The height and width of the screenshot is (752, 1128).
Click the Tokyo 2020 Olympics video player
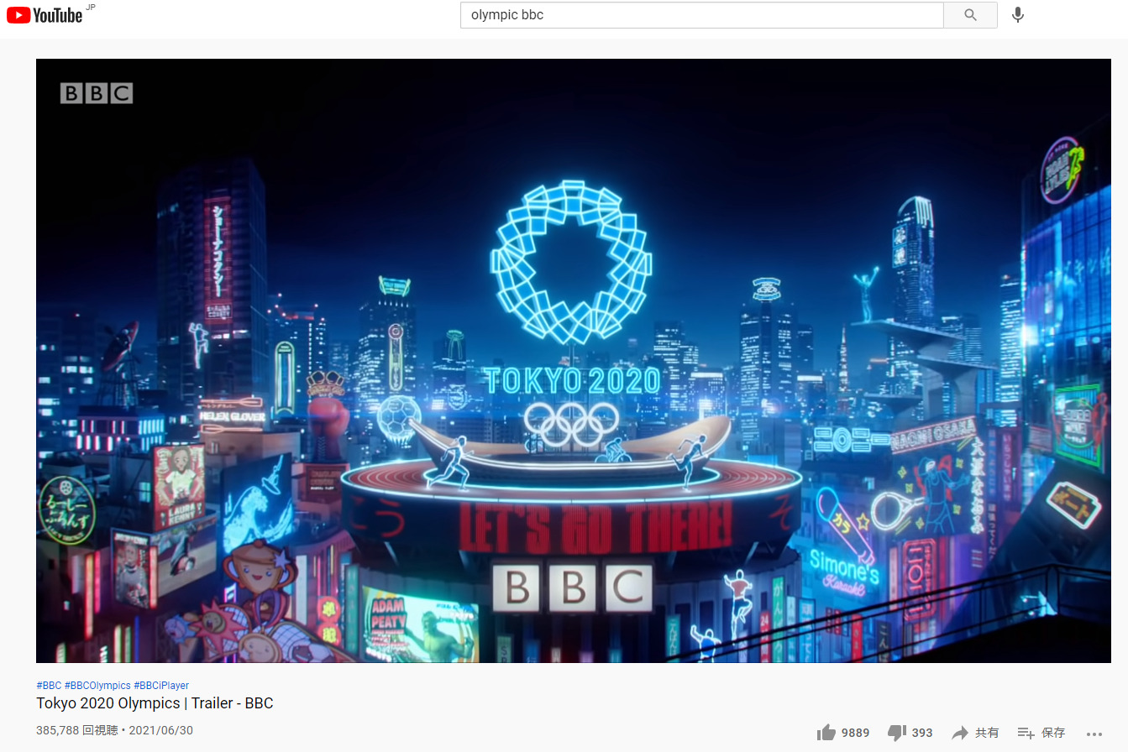pyautogui.click(x=574, y=361)
